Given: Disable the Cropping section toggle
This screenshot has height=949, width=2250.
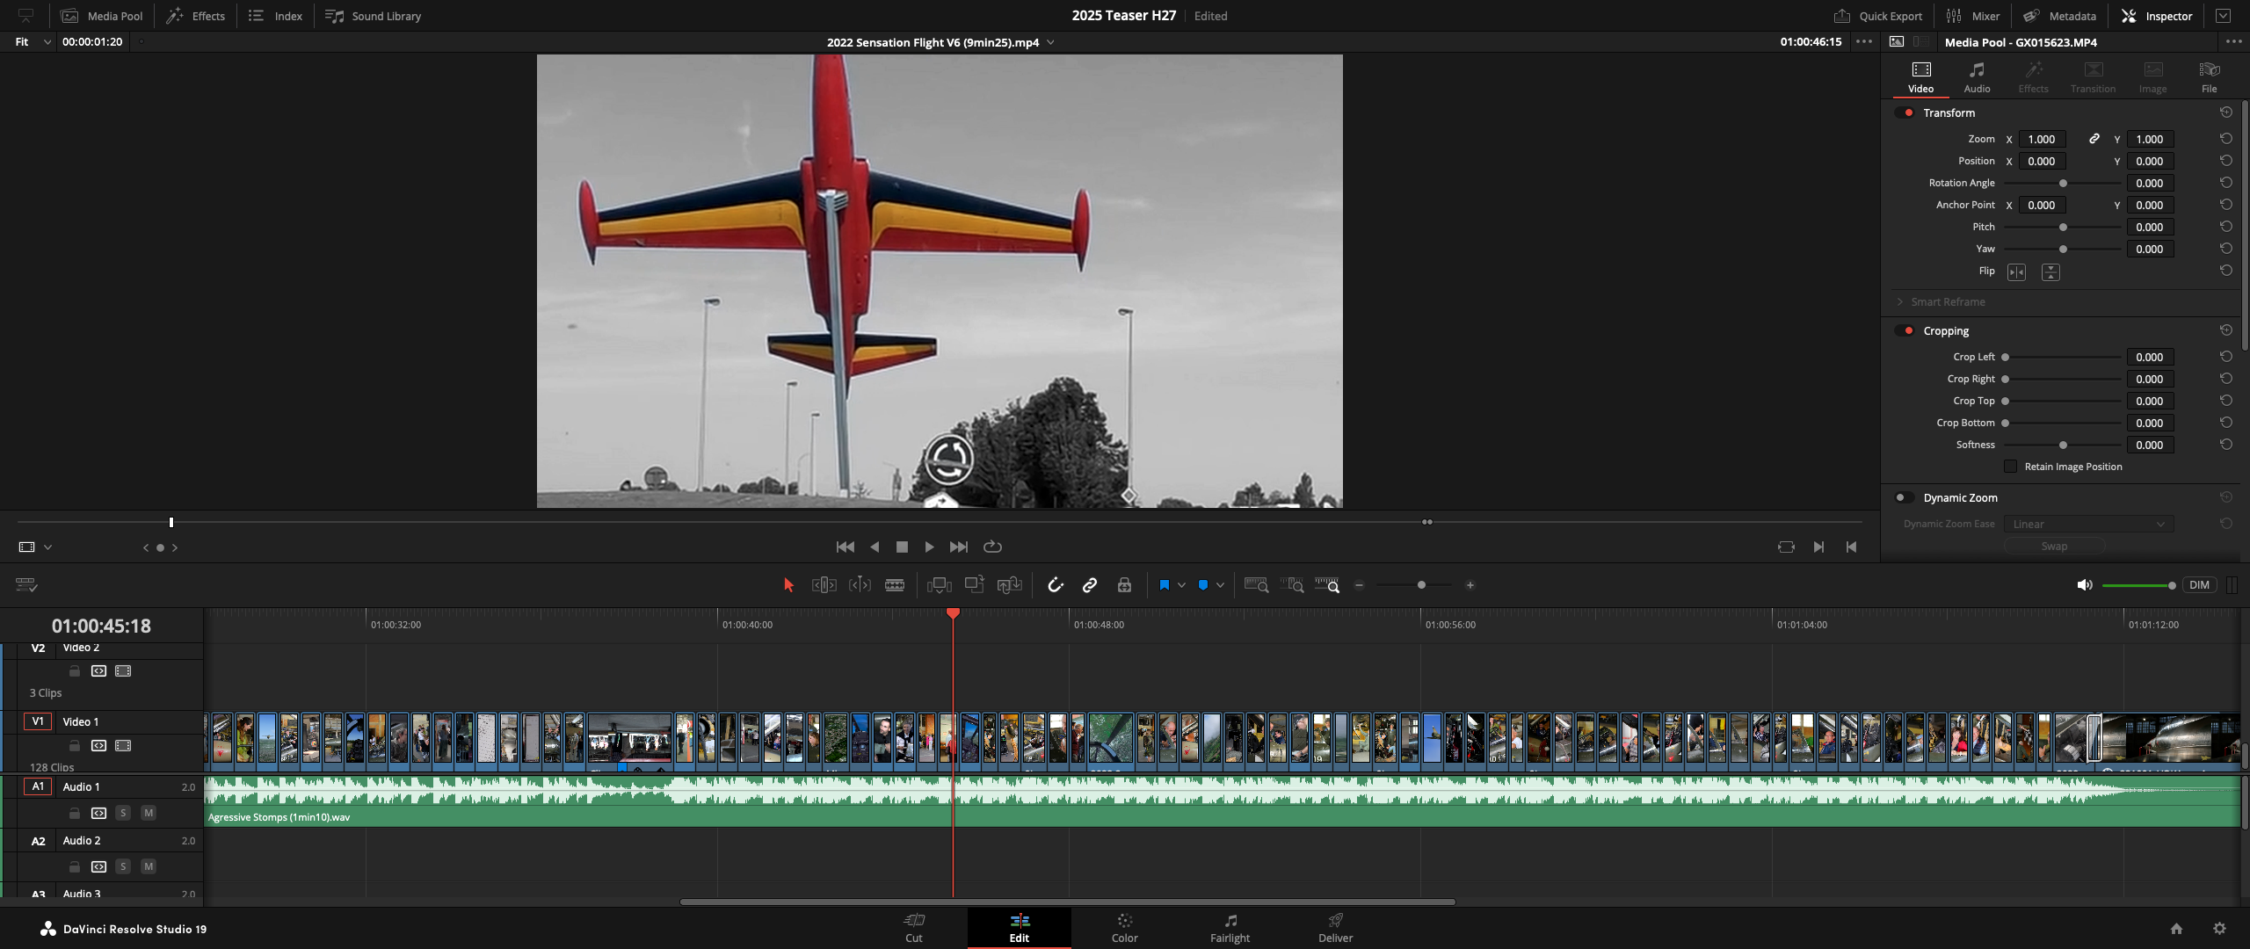Looking at the screenshot, I should [x=1905, y=331].
